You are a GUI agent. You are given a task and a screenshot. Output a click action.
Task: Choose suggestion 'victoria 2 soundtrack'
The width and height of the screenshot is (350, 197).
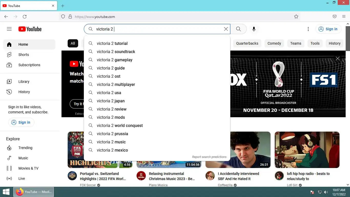pos(157,52)
